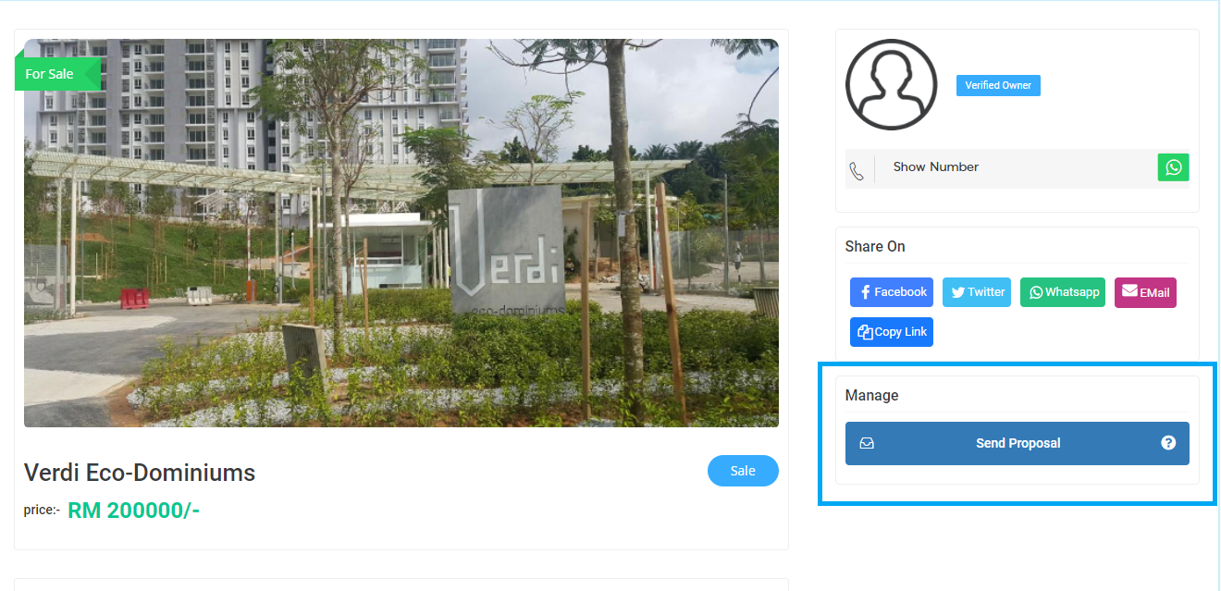Click the For Sale ribbon tag

[x=55, y=74]
